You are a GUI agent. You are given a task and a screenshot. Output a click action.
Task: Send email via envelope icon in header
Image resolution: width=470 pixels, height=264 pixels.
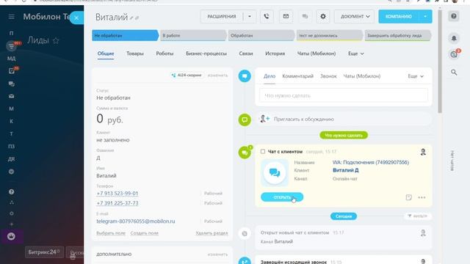tap(286, 16)
